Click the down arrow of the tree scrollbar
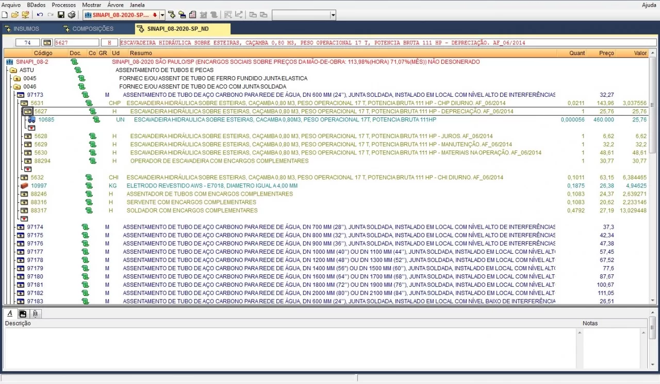Viewport: 660px width, 384px height. 653,300
